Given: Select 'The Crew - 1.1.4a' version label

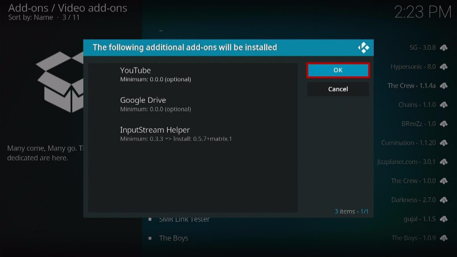Looking at the screenshot, I should [x=411, y=86].
